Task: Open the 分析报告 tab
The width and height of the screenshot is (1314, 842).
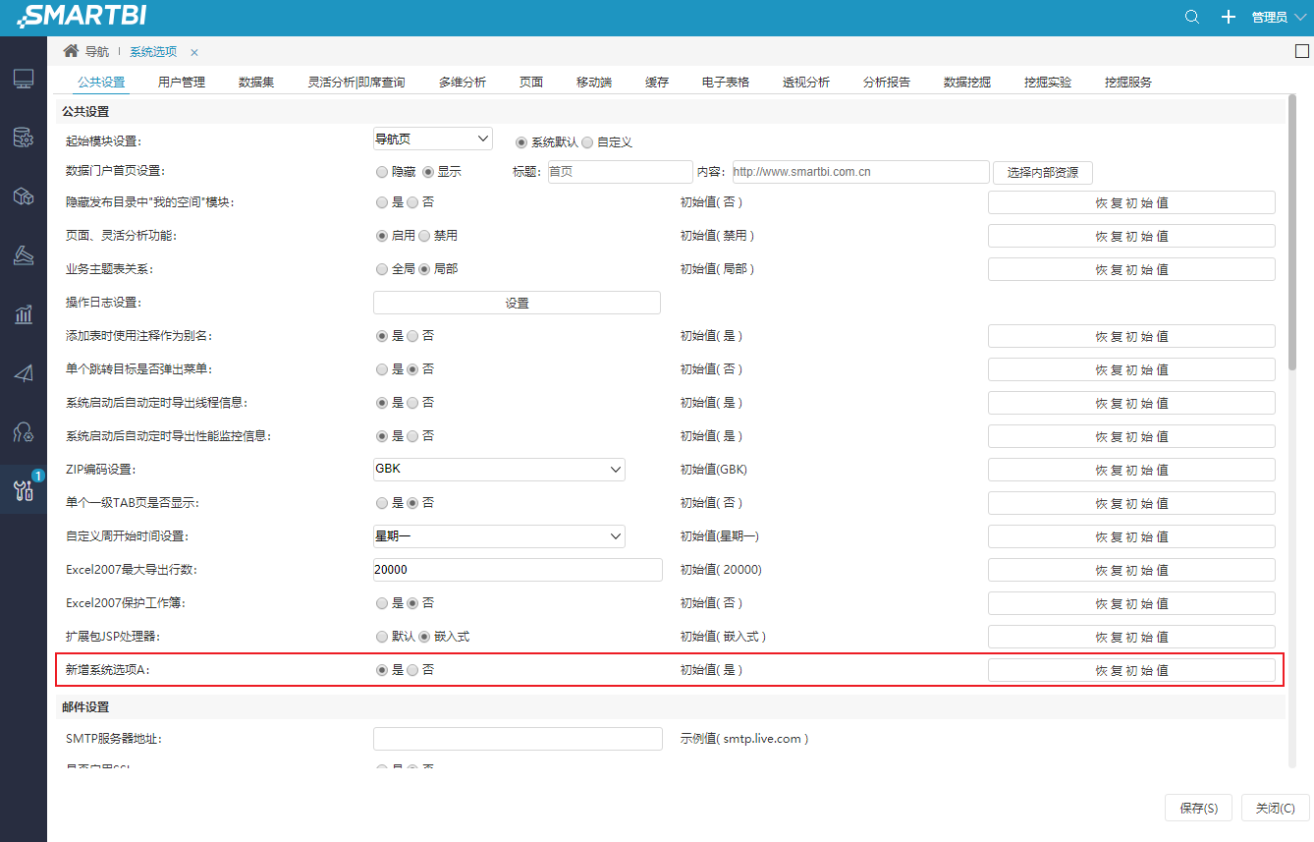Action: [887, 82]
